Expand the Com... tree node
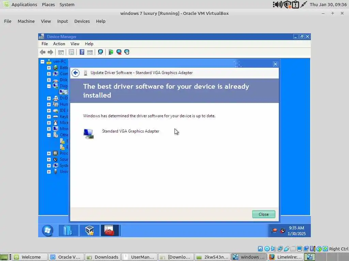This screenshot has width=349, height=261. 49,74
